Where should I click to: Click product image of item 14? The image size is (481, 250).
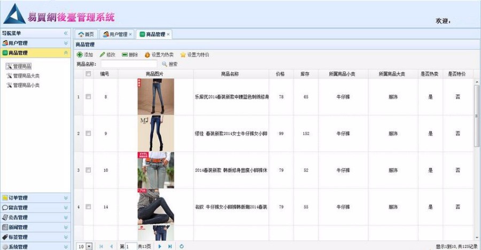click(x=156, y=207)
